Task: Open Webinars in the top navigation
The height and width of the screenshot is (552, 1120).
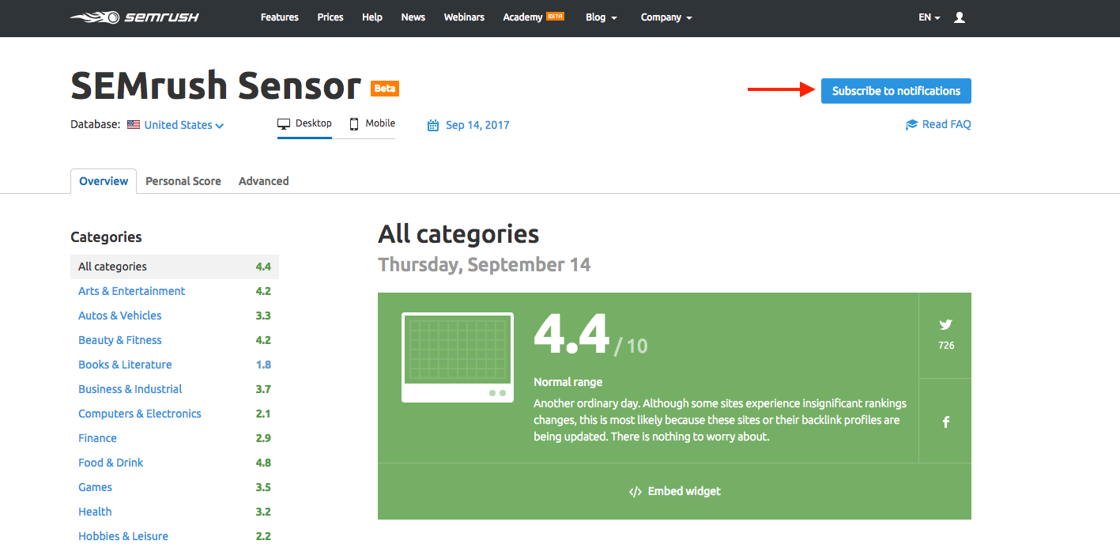Action: tap(464, 17)
